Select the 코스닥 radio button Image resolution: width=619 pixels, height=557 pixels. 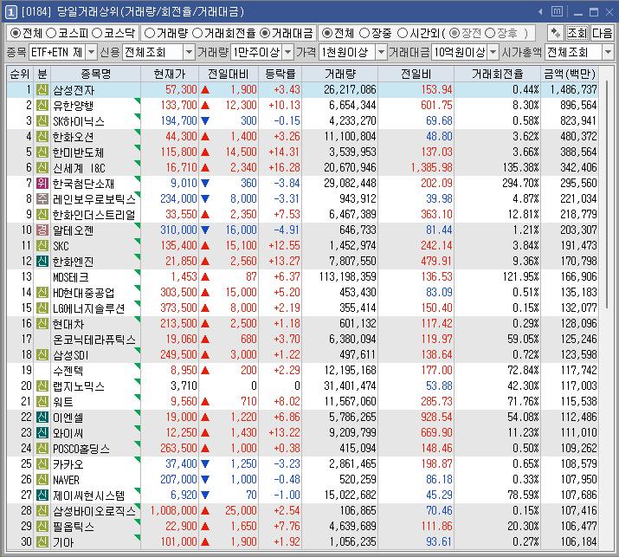click(x=97, y=33)
